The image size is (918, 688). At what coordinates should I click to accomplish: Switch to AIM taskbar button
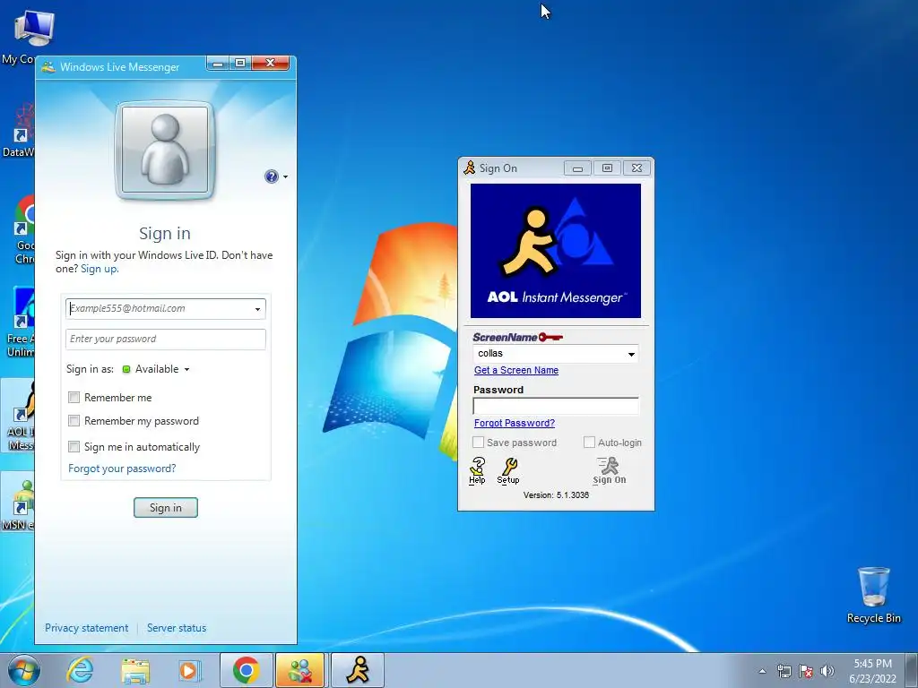(358, 670)
